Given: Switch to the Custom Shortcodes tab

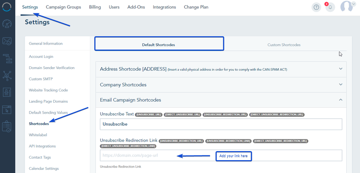Looking at the screenshot, I should (284, 45).
